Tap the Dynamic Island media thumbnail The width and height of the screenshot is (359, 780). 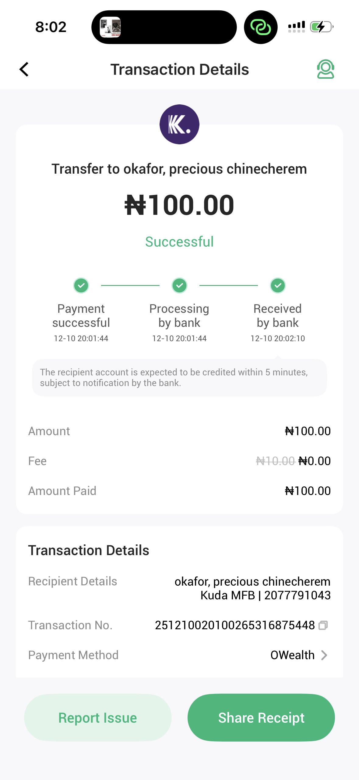[x=110, y=27]
